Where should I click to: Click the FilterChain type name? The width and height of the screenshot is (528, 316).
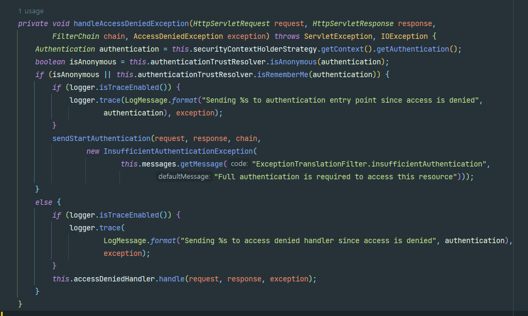[76, 37]
